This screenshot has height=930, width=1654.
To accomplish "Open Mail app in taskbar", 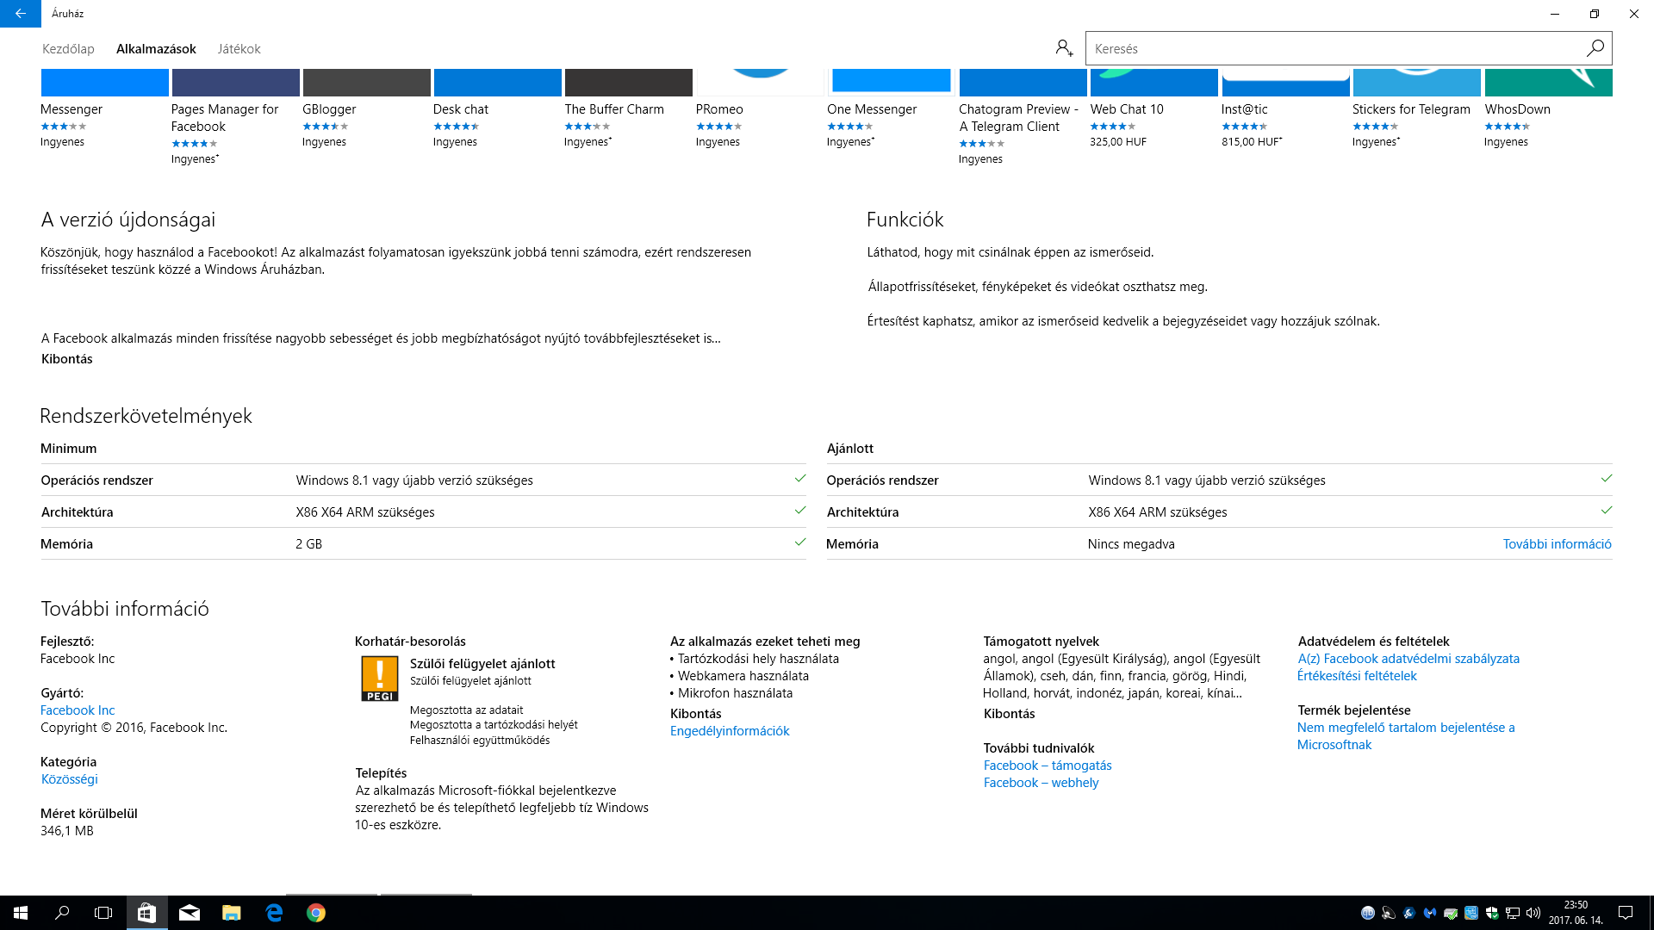I will coord(190,913).
